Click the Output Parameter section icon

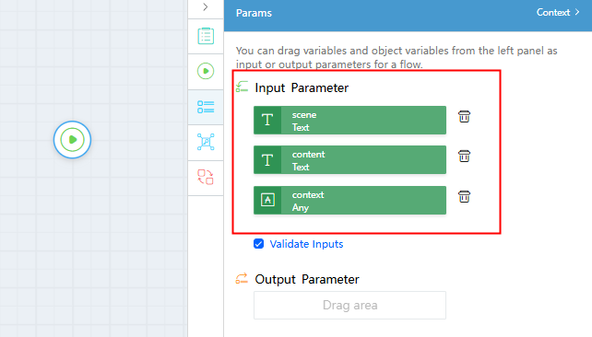tap(242, 279)
